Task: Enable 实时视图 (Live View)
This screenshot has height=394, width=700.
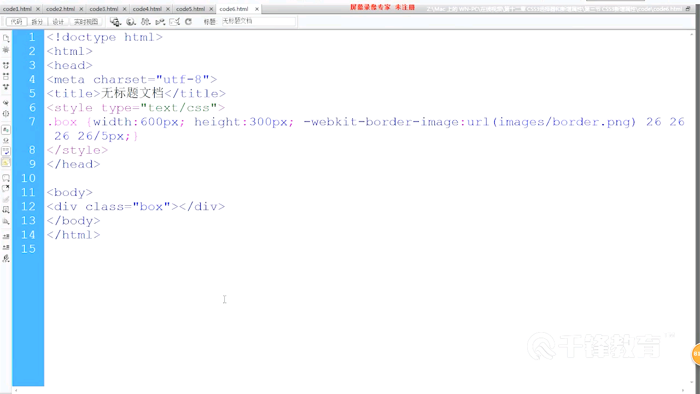Action: point(86,21)
